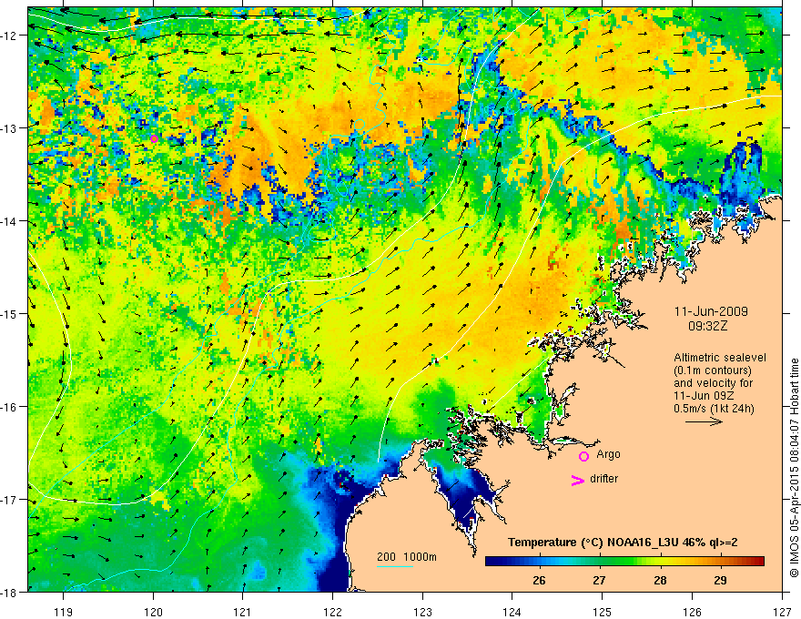Viewport: 801px width, 619px height.
Task: Click longitude axis label '120'
Action: [153, 612]
